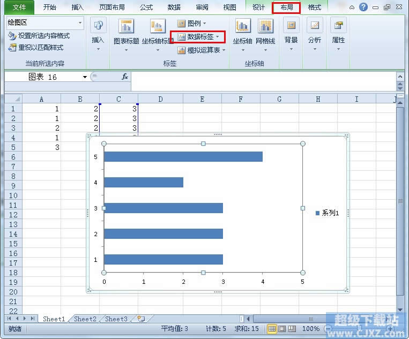Image resolution: width=409 pixels, height=339 pixels.
Task: Toggle Page Layout view in status bar
Action: pos(282,328)
